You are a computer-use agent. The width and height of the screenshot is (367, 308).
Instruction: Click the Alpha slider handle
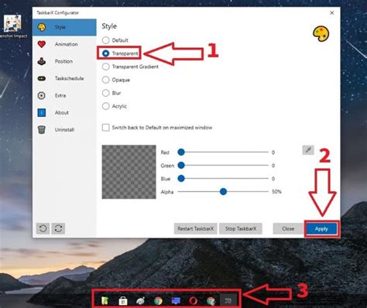(x=223, y=192)
